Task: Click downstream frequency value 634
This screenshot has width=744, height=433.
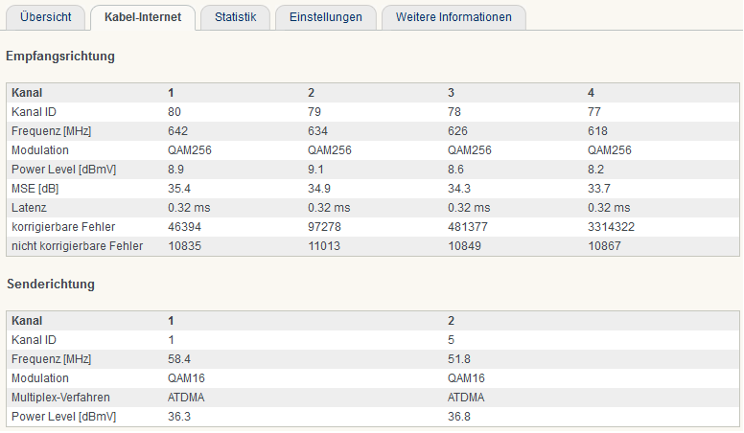Action: click(316, 131)
